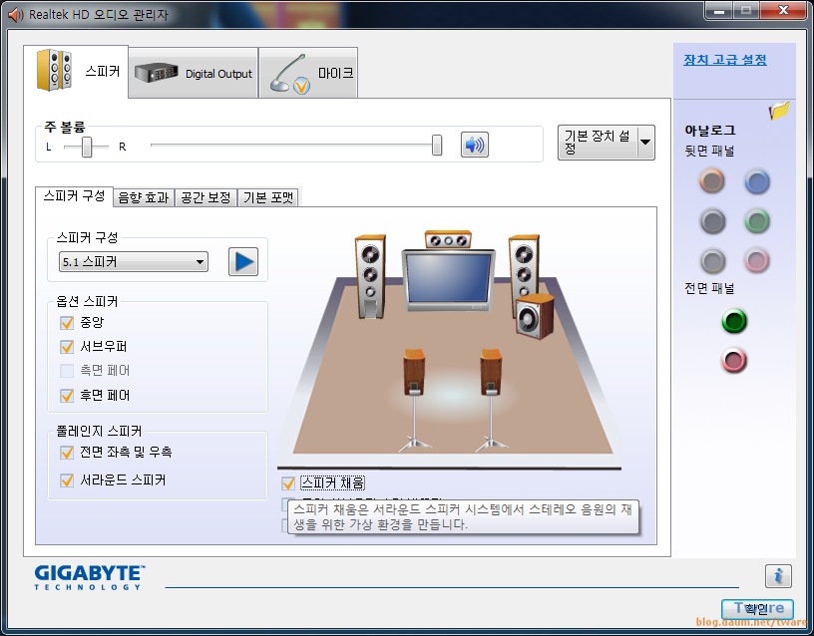Open the 5.1 스피커 configuration dropdown
Screen dimensions: 814x636
pyautogui.click(x=134, y=262)
